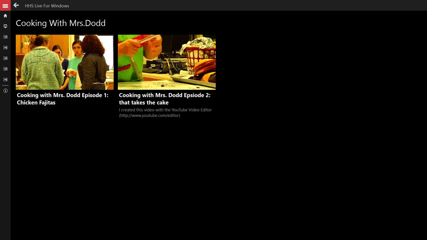Select the 'HHS Live For Windows' app title
Image resolution: width=427 pixels, height=240 pixels.
[x=47, y=6]
